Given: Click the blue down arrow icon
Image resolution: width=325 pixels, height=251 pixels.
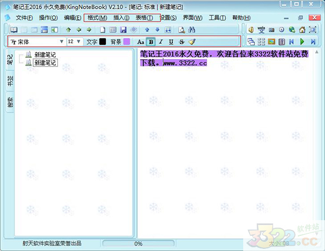Looking at the screenshot, I should tap(158, 30).
